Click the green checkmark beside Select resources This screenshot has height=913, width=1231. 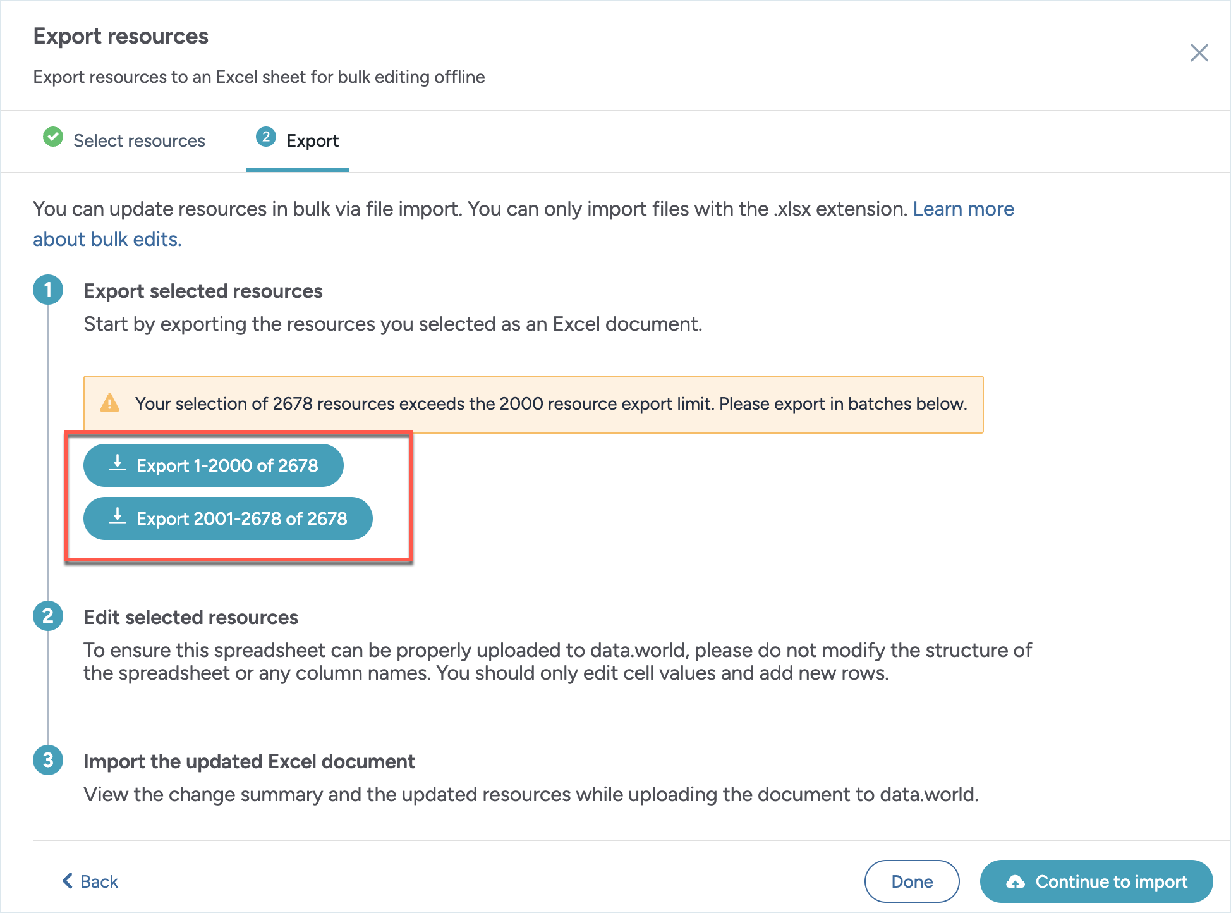tap(53, 137)
